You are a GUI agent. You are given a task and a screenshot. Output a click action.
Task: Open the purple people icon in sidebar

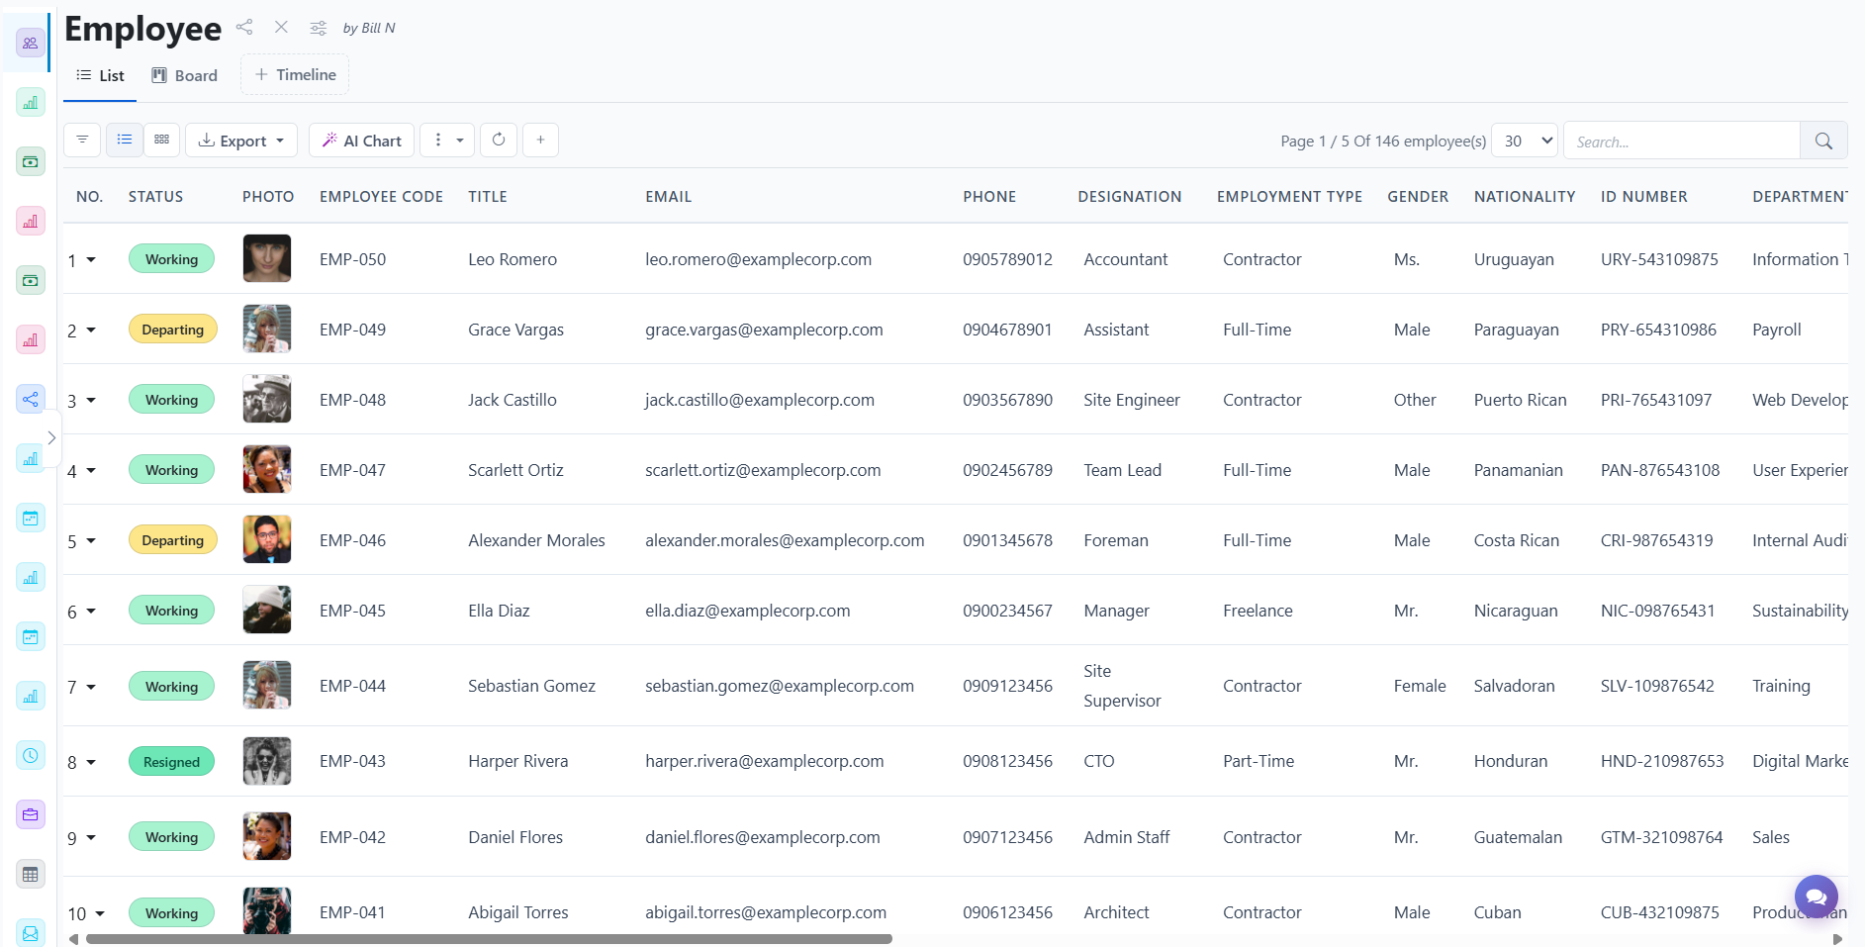pyautogui.click(x=31, y=43)
